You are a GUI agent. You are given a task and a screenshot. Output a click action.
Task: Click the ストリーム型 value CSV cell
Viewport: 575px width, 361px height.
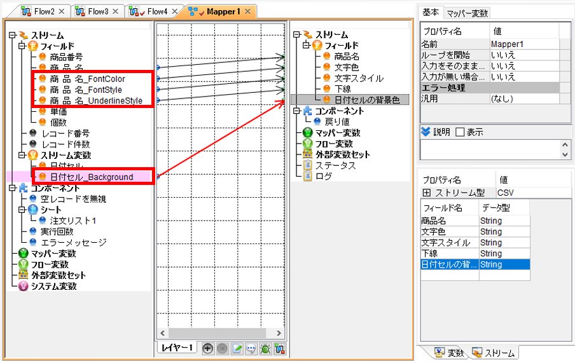pyautogui.click(x=533, y=193)
